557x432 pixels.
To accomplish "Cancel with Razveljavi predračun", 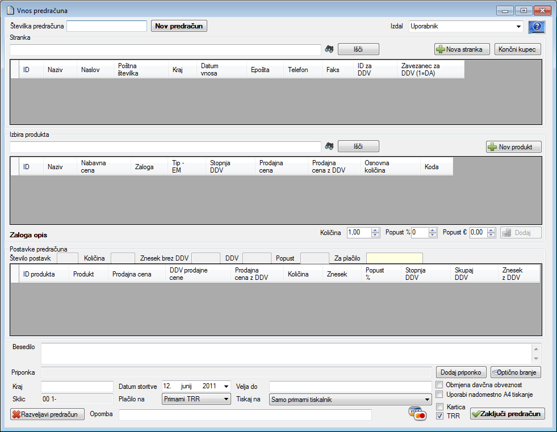I will pyautogui.click(x=48, y=414).
